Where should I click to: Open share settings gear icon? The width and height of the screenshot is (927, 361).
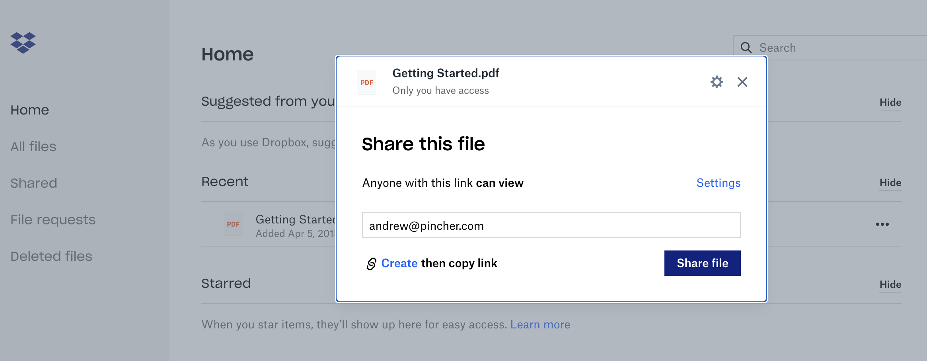tap(717, 82)
